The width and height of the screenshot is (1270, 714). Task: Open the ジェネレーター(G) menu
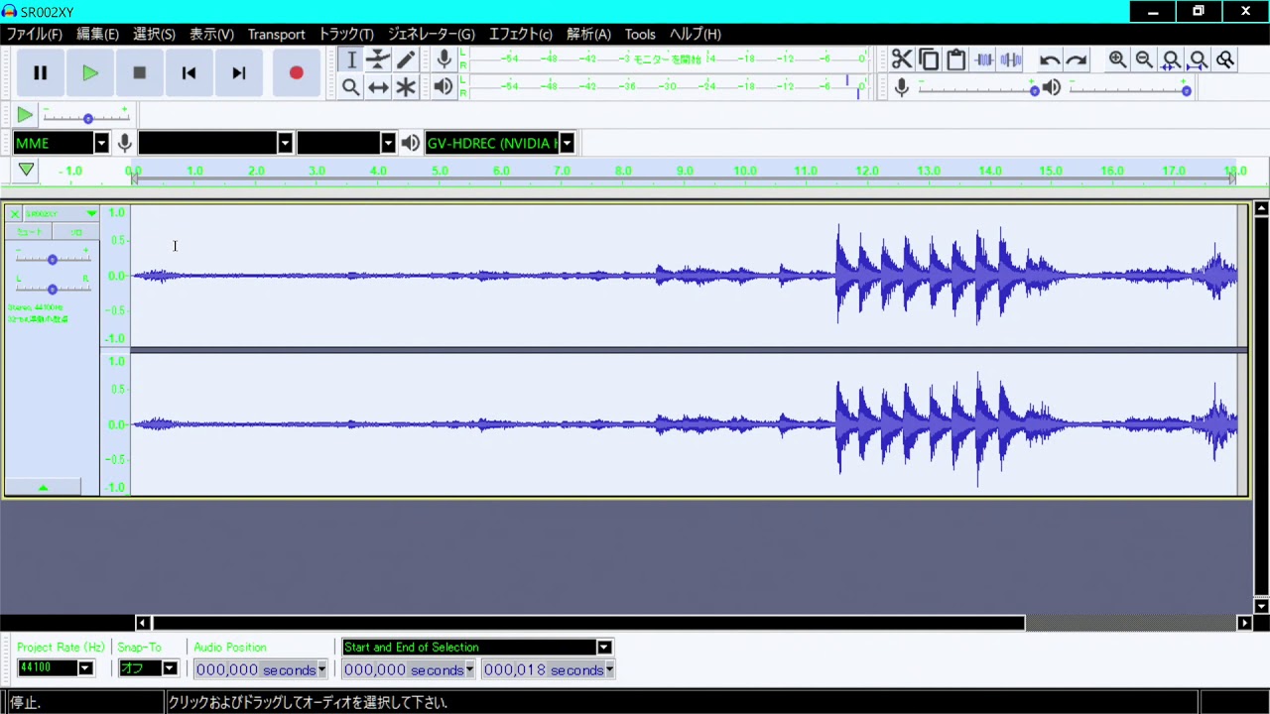[x=431, y=34]
